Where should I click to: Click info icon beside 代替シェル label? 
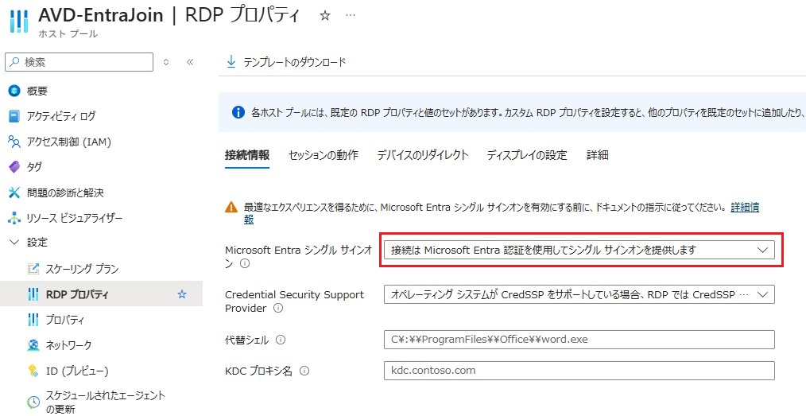click(281, 340)
